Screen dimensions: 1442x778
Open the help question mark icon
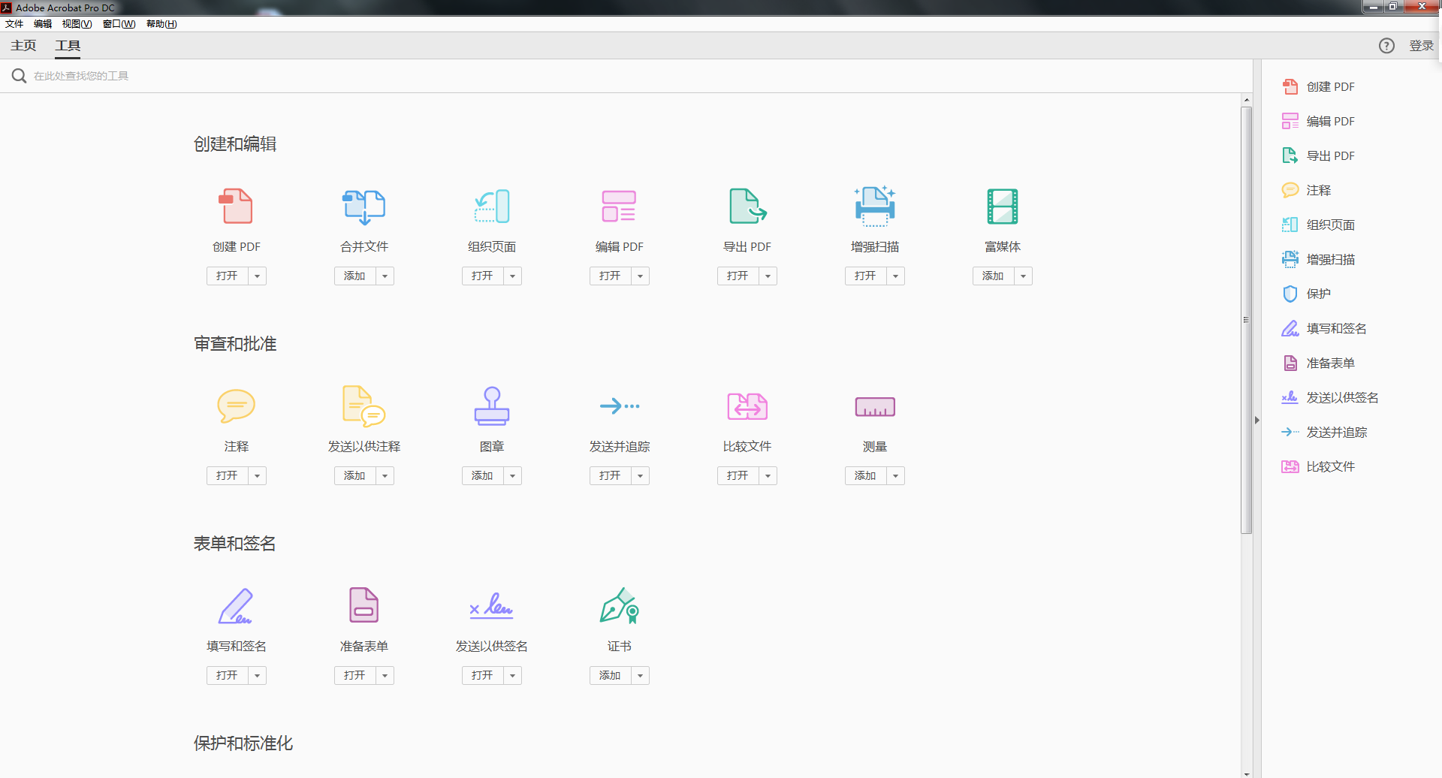click(1386, 46)
